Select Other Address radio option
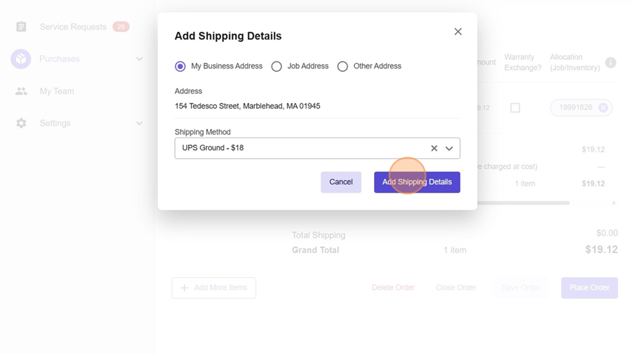635x354 pixels. click(x=343, y=66)
